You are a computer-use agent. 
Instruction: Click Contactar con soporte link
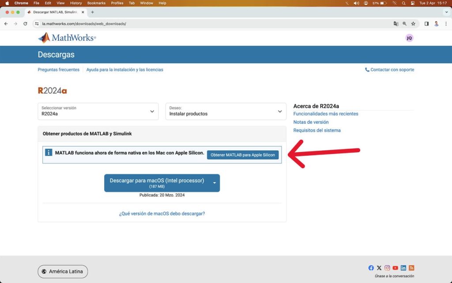point(389,69)
